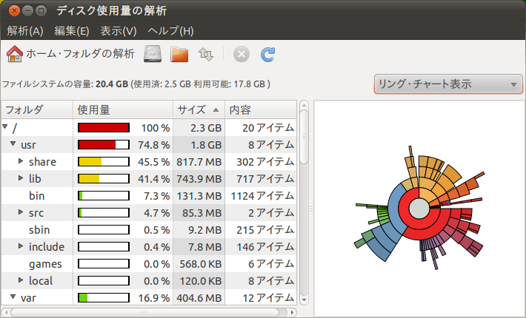Collapse the root / folder
This screenshot has height=318, width=526.
coord(5,126)
